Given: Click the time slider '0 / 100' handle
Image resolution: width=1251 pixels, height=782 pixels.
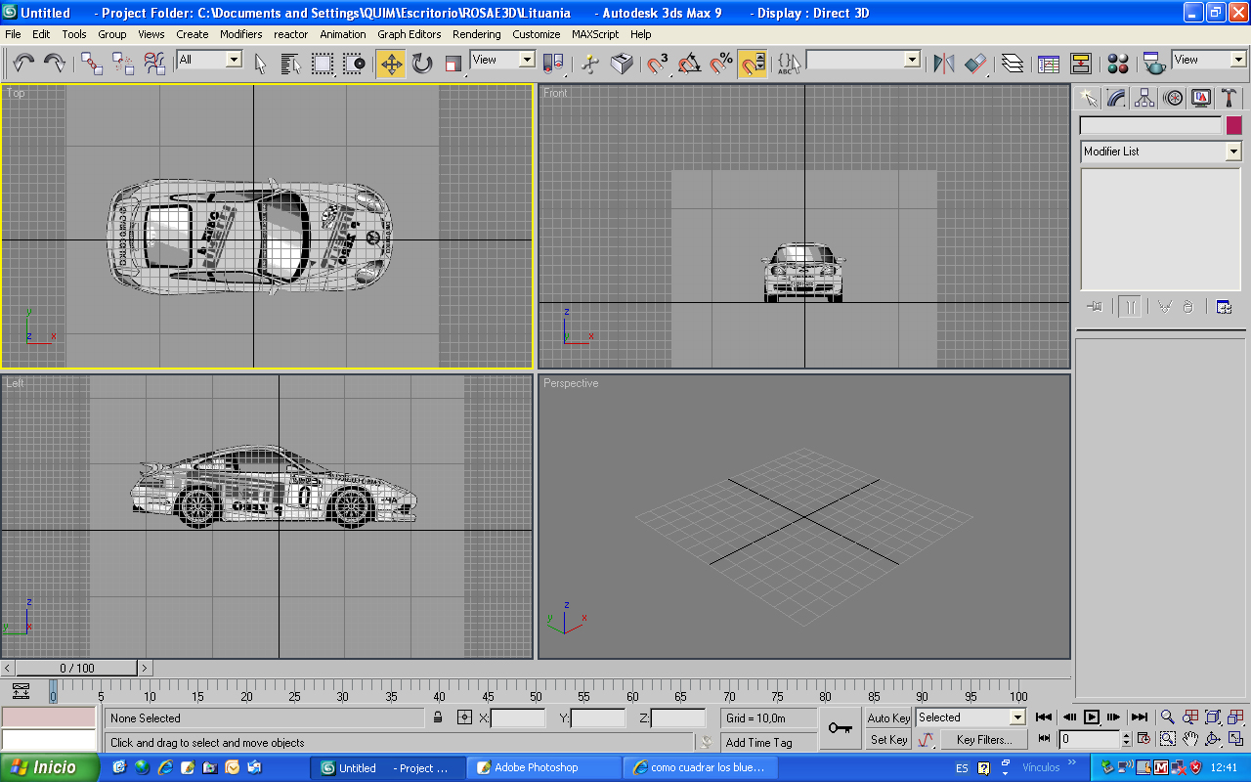Looking at the screenshot, I should pos(77,669).
